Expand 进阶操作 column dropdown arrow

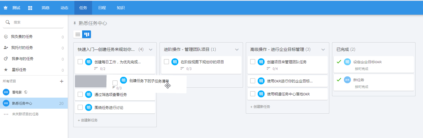237,50
